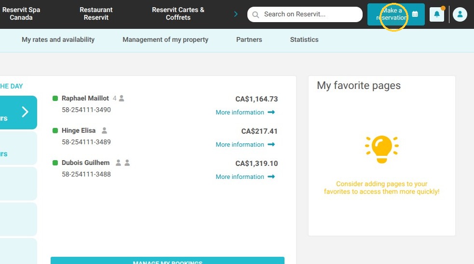Click Manage My Bookings button

point(167,261)
